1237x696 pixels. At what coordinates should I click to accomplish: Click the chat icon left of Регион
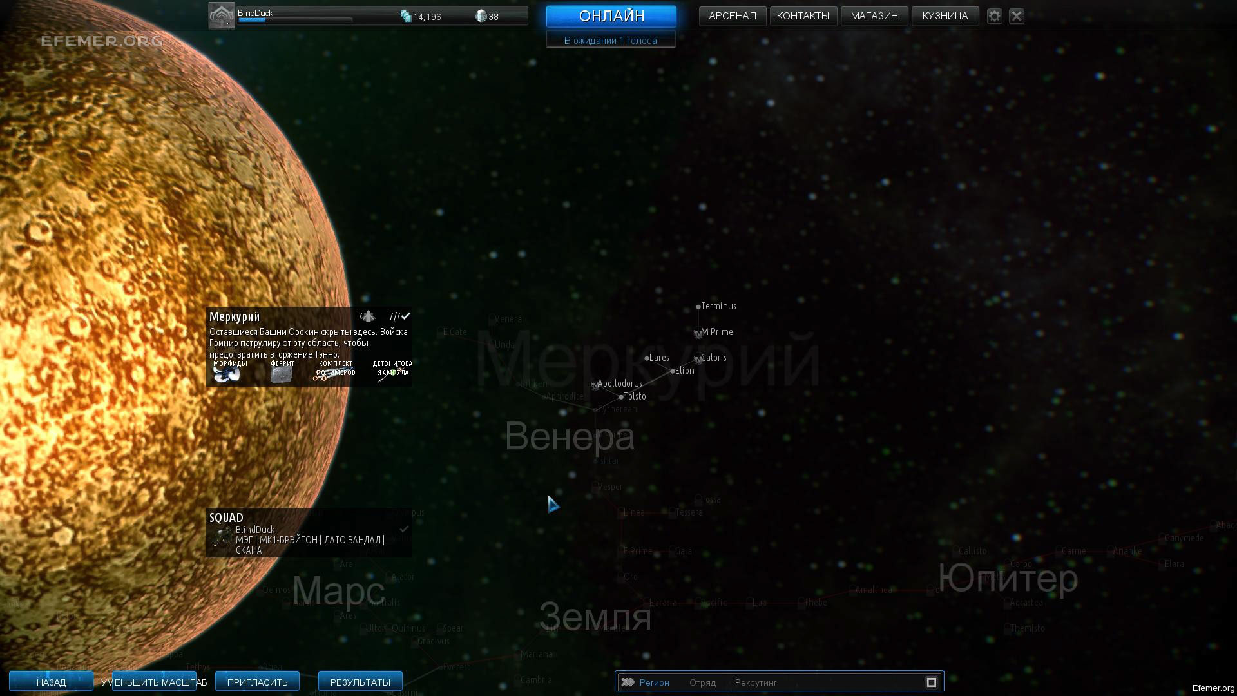[628, 682]
